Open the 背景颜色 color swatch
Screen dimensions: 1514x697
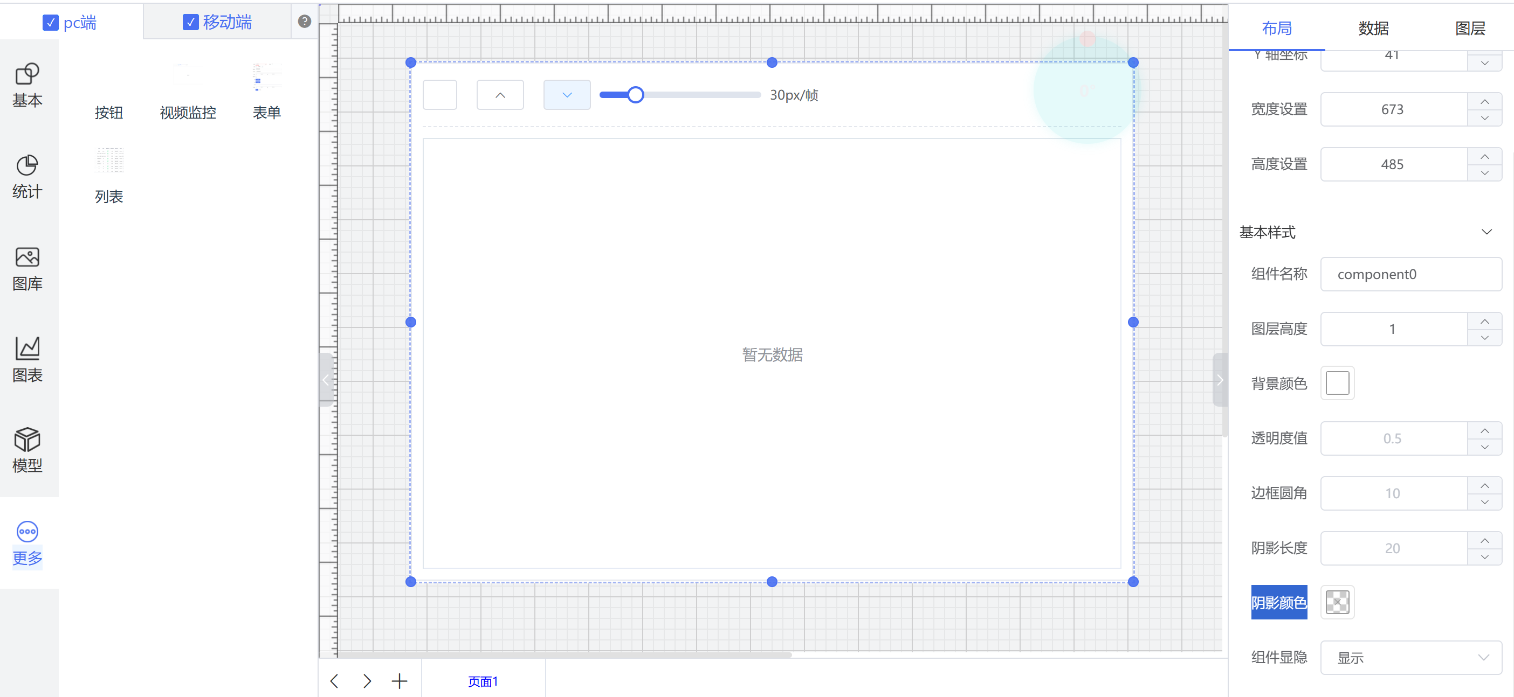pos(1337,383)
